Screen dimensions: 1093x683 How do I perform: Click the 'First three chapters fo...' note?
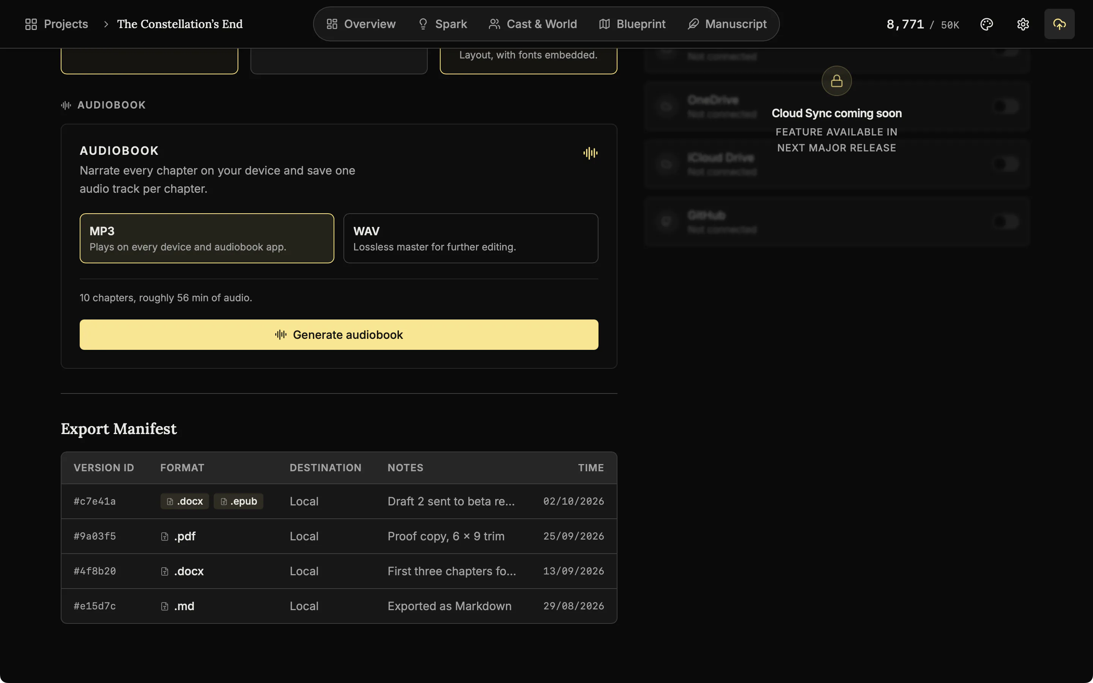coord(452,571)
